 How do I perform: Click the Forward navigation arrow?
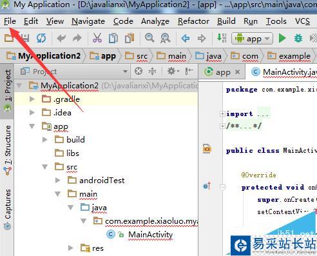[202, 39]
